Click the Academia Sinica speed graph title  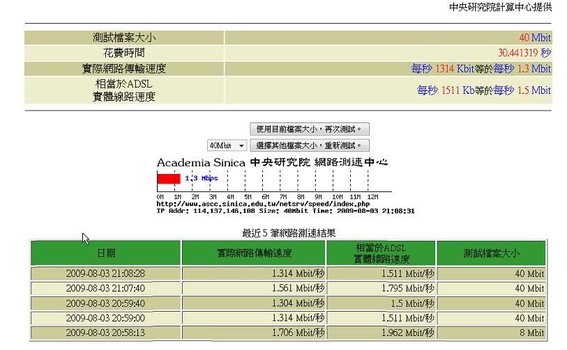(x=272, y=162)
